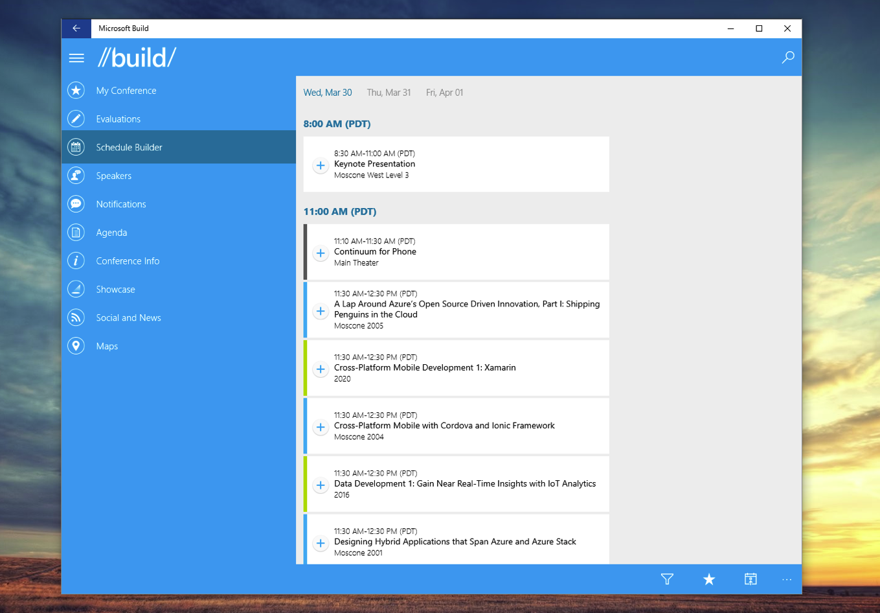Open more options ellipsis in bottom bar
Image resolution: width=880 pixels, height=613 pixels.
[x=787, y=579]
